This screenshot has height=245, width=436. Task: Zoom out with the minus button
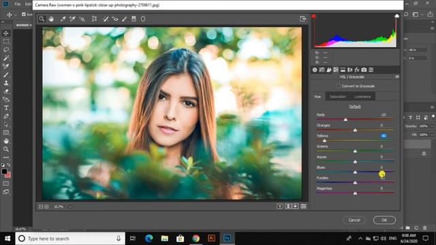41,207
